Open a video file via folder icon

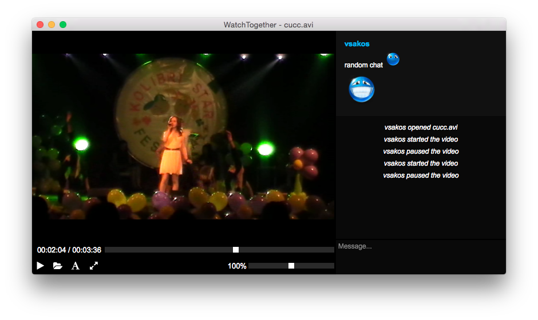point(58,266)
